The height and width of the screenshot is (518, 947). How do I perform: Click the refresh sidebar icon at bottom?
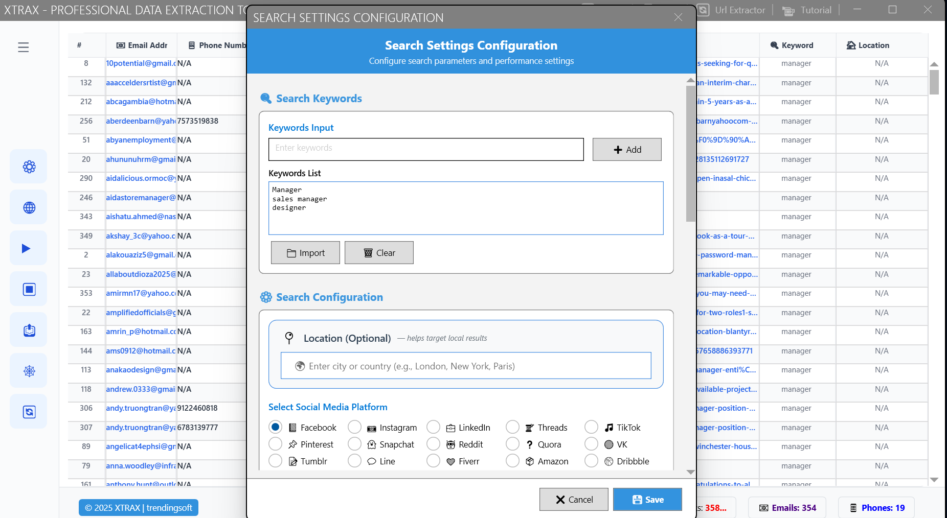pyautogui.click(x=29, y=412)
